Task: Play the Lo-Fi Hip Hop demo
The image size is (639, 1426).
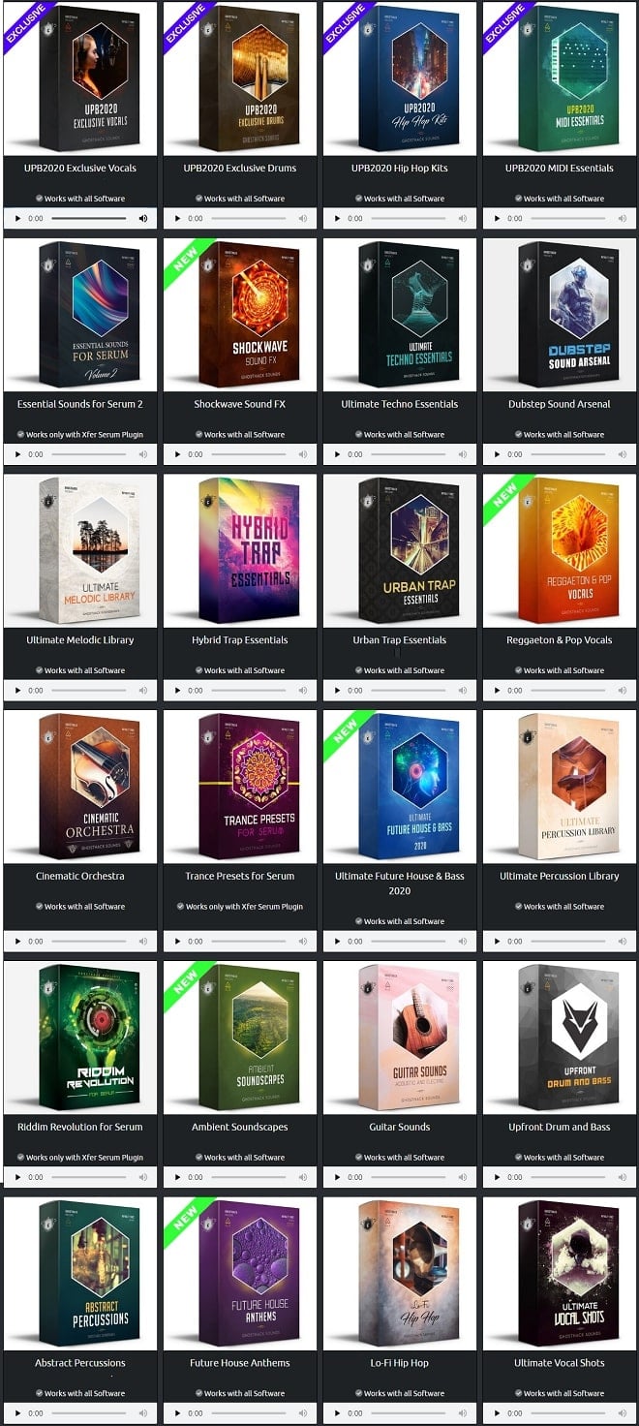Action: coord(337,1413)
